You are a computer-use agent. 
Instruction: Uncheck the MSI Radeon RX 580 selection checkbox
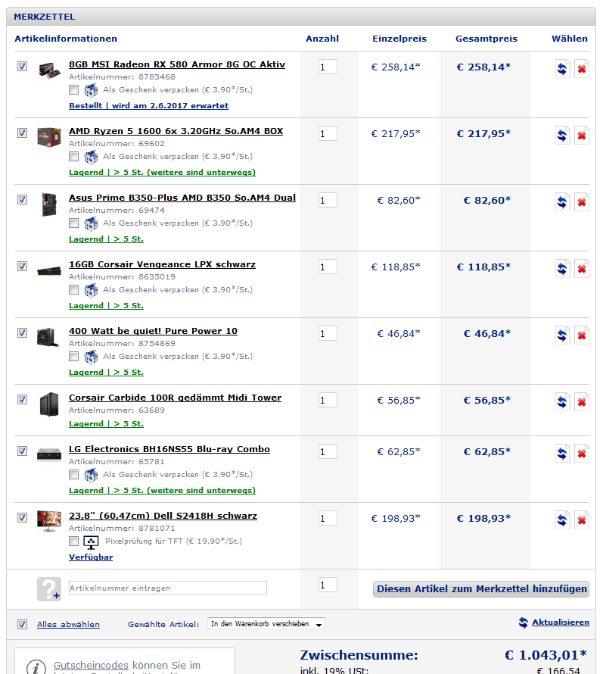(23, 66)
